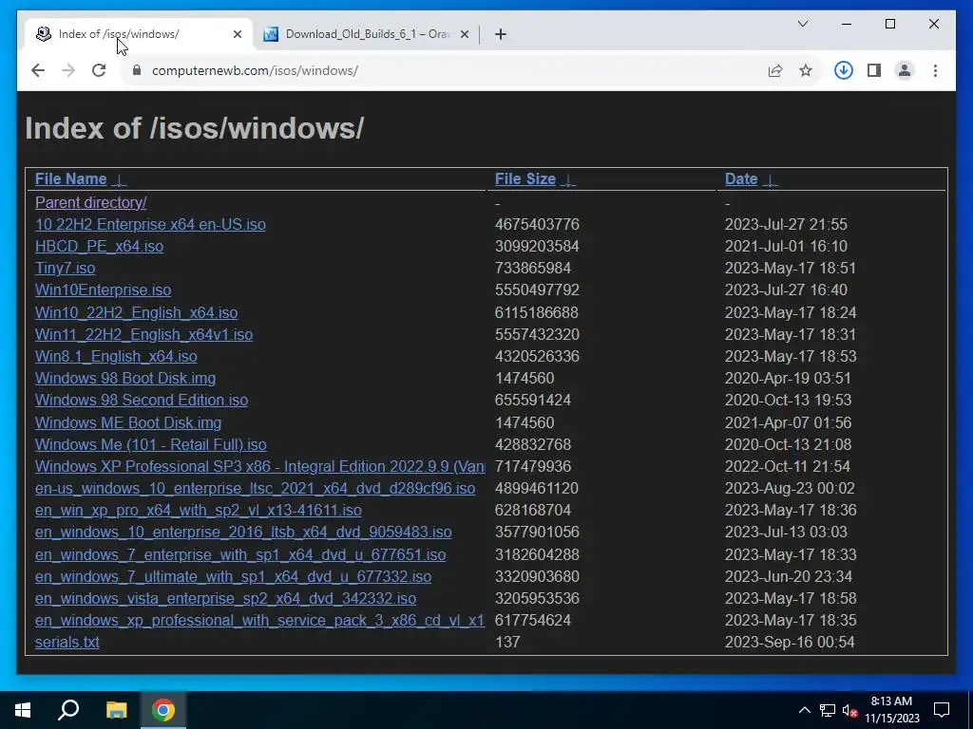Select the Index of /isos/windows/ tab
The image size is (973, 729).
[x=138, y=34]
